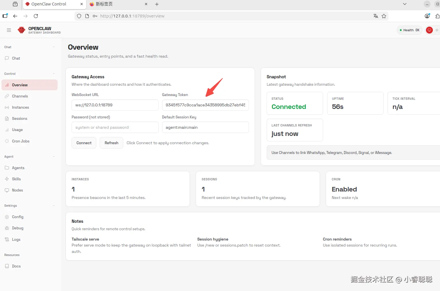Open Cron Jobs in sidebar

point(30,141)
